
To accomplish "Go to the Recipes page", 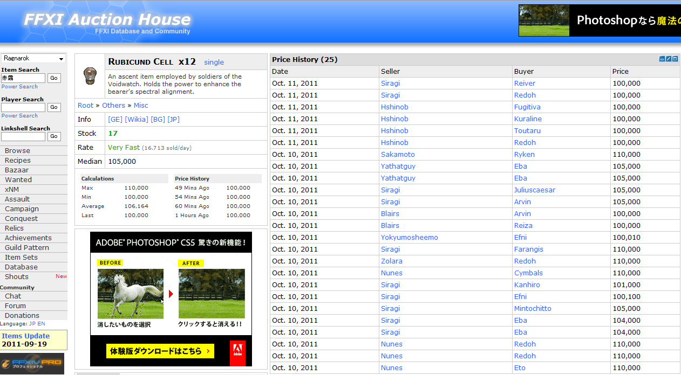I will 18,161.
